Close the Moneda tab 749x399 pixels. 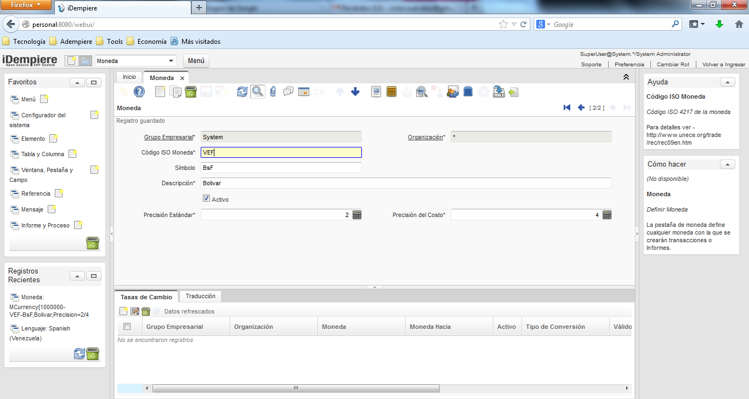(182, 78)
